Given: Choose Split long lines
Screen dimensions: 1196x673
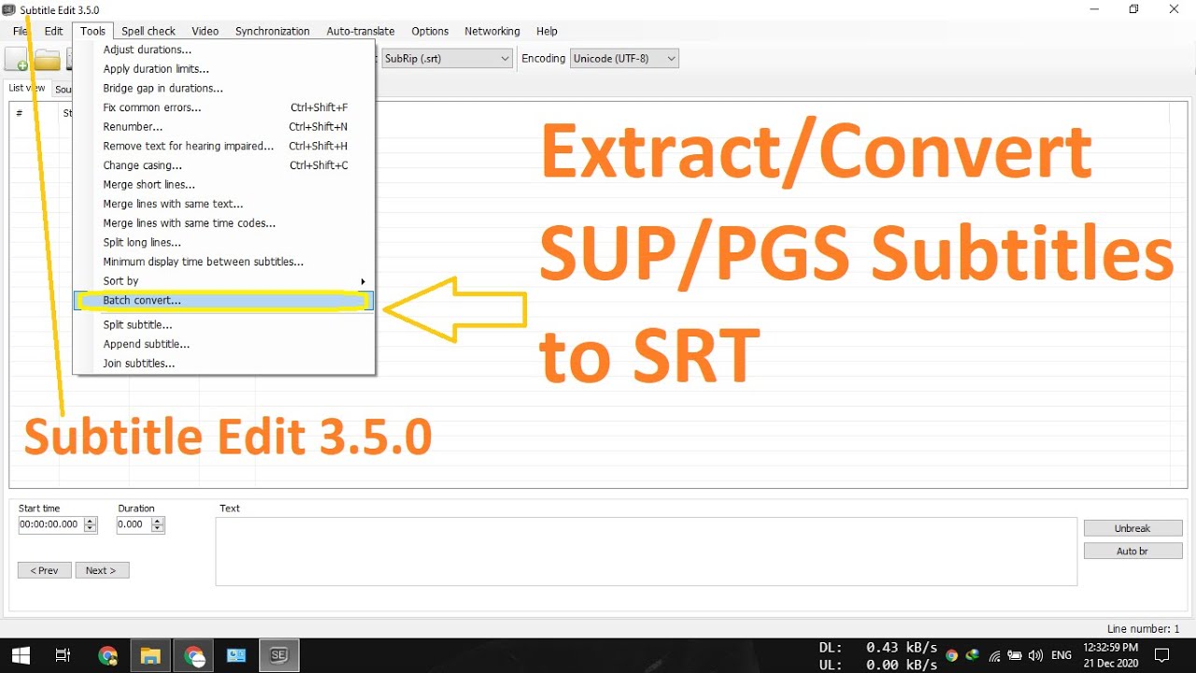Looking at the screenshot, I should coord(224,242).
